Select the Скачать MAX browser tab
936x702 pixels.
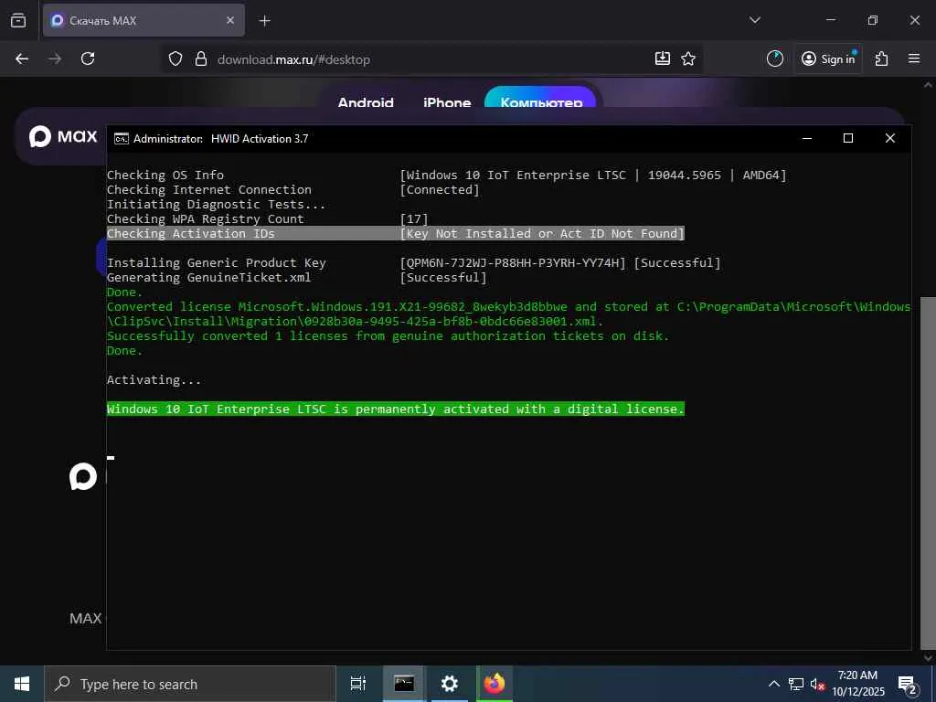[144, 20]
